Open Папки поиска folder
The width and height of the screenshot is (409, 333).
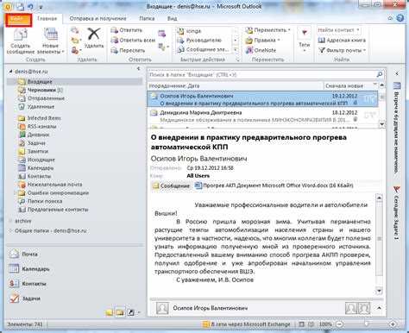[40, 201]
